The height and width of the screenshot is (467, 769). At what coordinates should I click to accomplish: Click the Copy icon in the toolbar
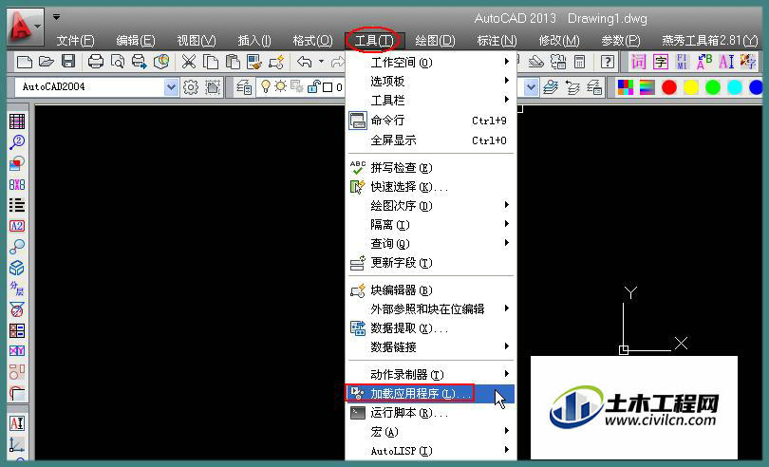pos(211,62)
